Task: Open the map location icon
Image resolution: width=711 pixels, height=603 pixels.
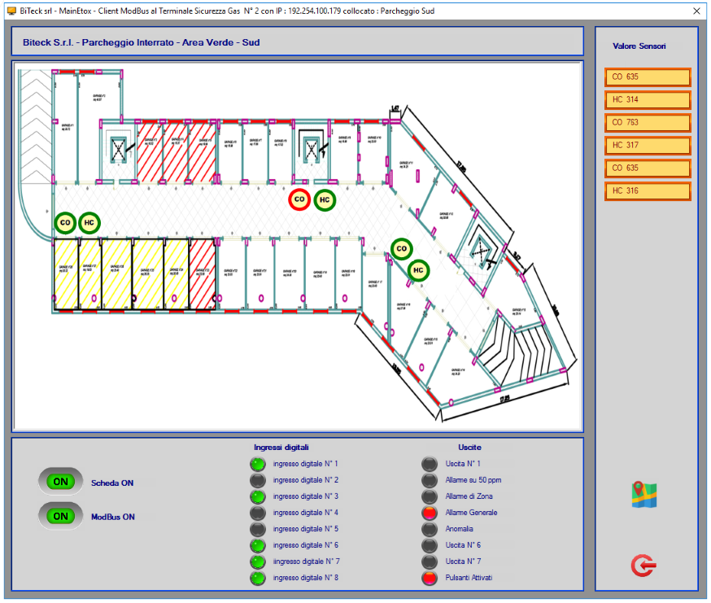Action: 644,495
